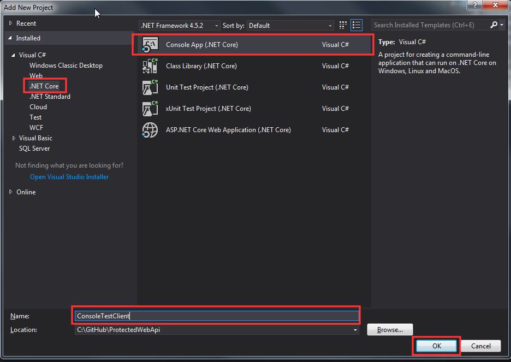
Task: Select Console App (.NET Core) template text
Action: [x=202, y=45]
